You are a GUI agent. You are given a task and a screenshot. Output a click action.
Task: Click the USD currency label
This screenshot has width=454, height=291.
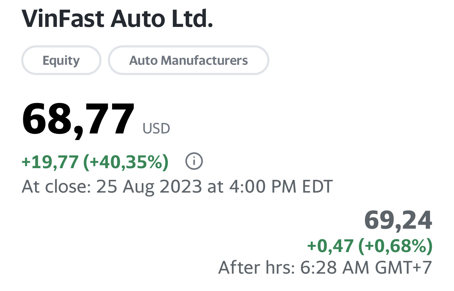156,129
